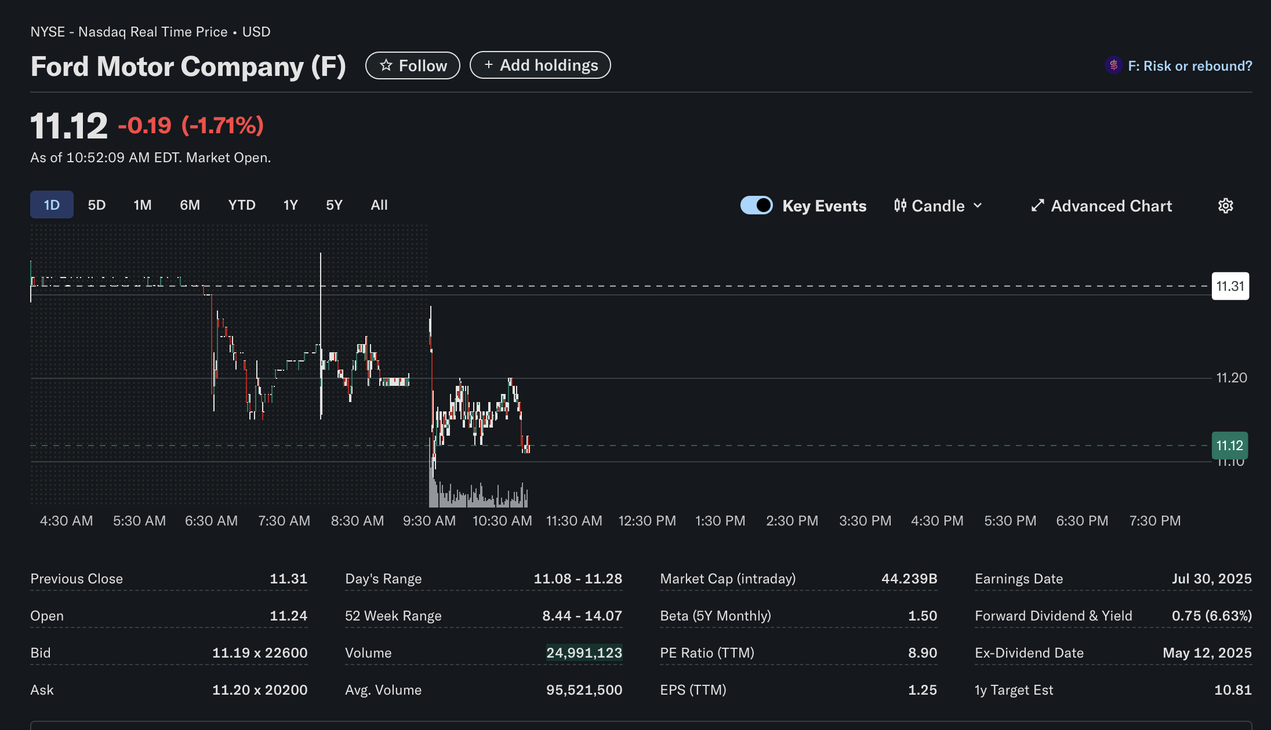Screen dimensions: 1271x730
Task: Click the Market Cap value 44.239B
Action: tap(909, 579)
